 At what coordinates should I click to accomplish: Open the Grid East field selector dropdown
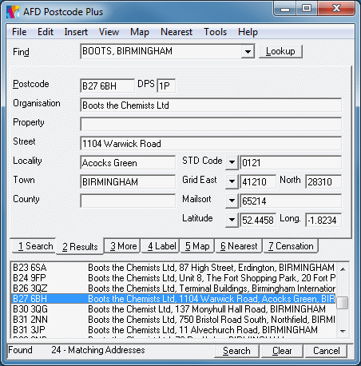(232, 181)
